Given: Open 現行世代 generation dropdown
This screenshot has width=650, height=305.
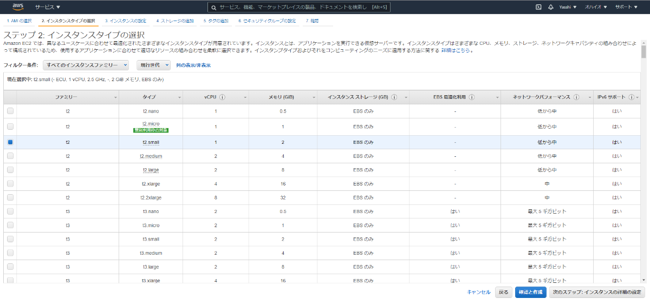Looking at the screenshot, I should (153, 65).
